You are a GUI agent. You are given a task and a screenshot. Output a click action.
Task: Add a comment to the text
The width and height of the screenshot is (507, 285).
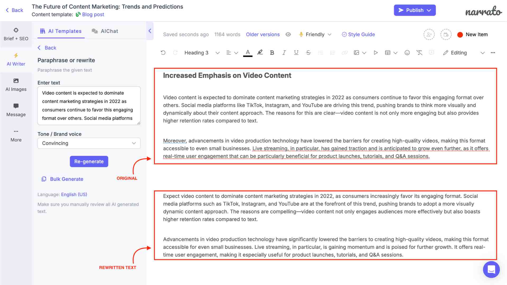click(x=431, y=53)
